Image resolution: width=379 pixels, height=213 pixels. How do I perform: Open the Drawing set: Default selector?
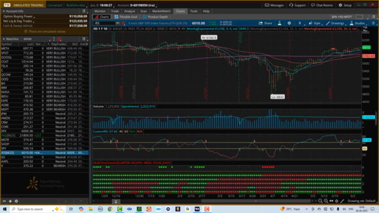pos(362,201)
